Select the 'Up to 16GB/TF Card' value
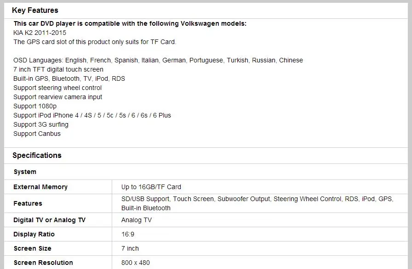This screenshot has width=412, height=269. tap(151, 187)
